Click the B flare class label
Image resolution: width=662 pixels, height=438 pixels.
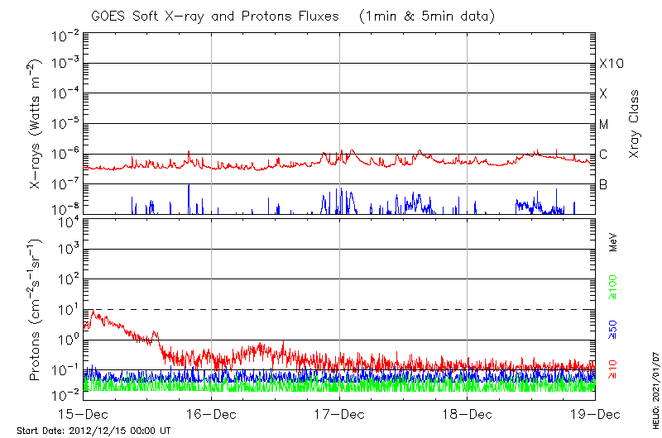(x=603, y=184)
